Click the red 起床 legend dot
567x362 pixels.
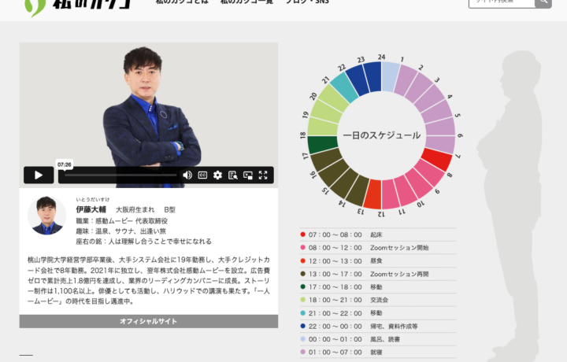tap(303, 235)
